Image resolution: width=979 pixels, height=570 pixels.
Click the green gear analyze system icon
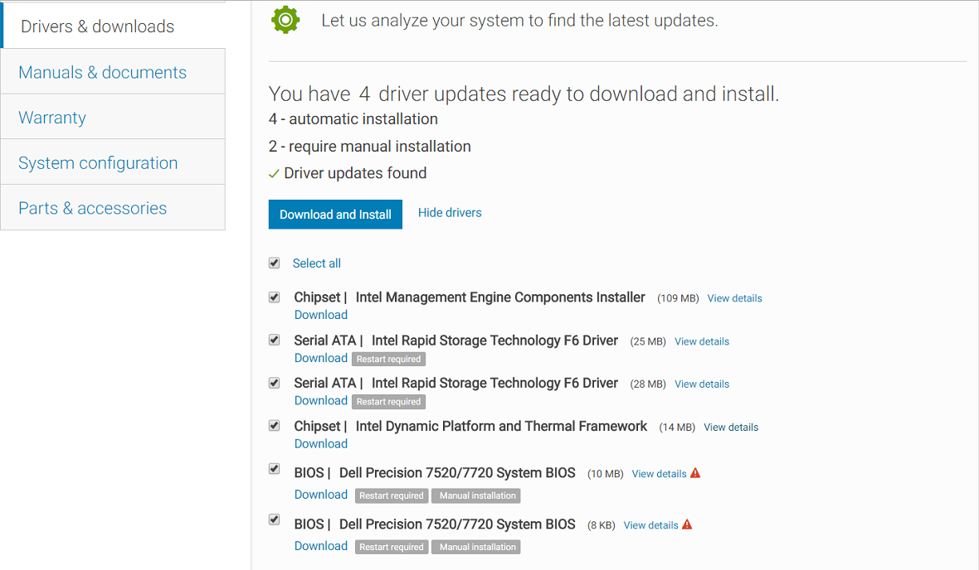click(x=285, y=20)
